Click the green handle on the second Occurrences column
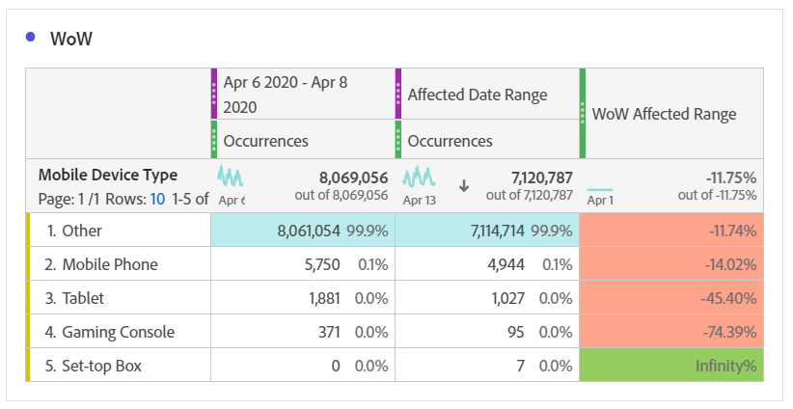793x409 pixels. [x=398, y=140]
